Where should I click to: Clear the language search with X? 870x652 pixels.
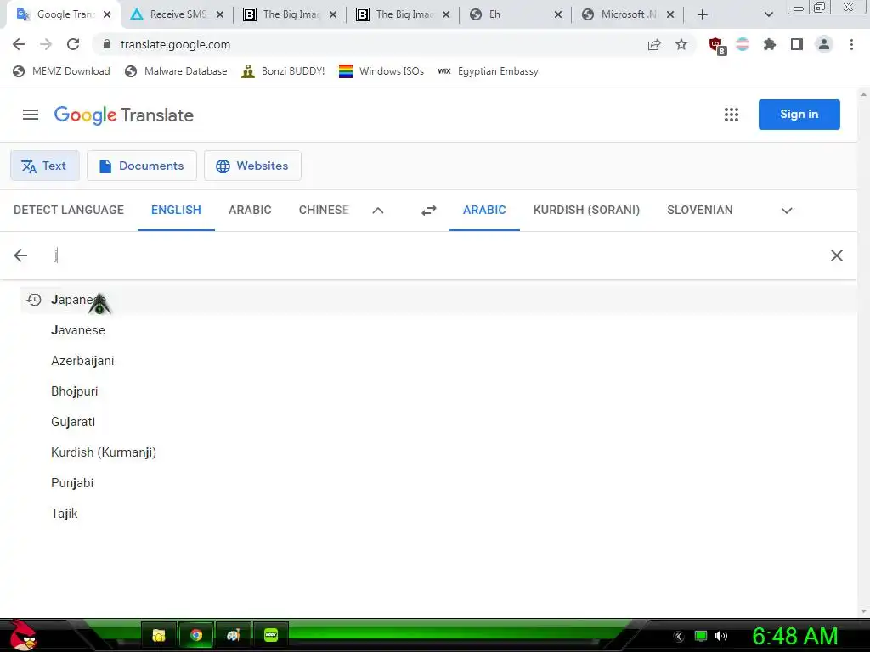click(837, 256)
